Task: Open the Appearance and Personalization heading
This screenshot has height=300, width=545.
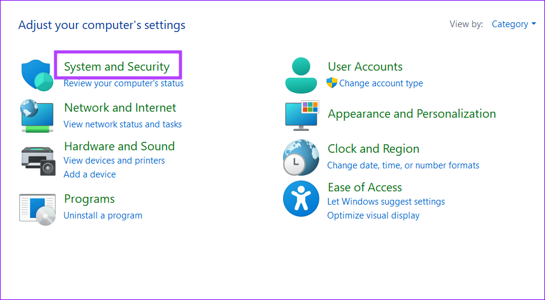Action: point(412,113)
